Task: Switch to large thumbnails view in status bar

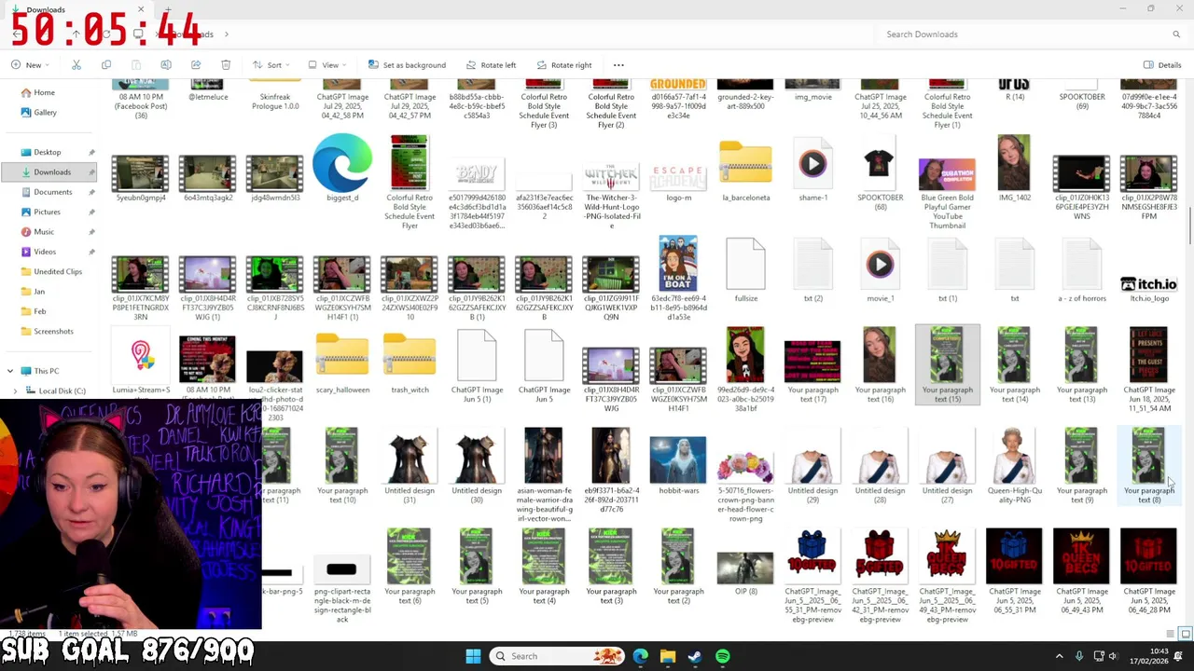Action: pos(1185,634)
